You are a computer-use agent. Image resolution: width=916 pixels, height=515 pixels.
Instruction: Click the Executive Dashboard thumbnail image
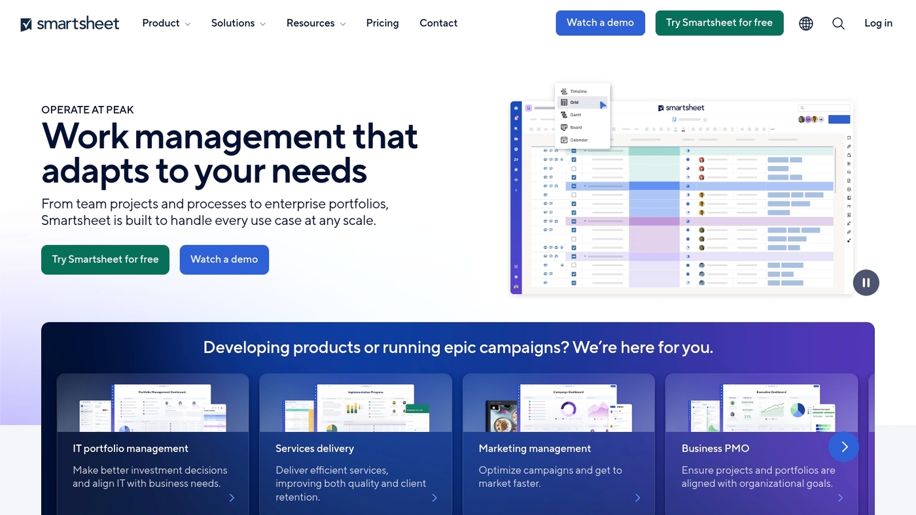[762, 408]
